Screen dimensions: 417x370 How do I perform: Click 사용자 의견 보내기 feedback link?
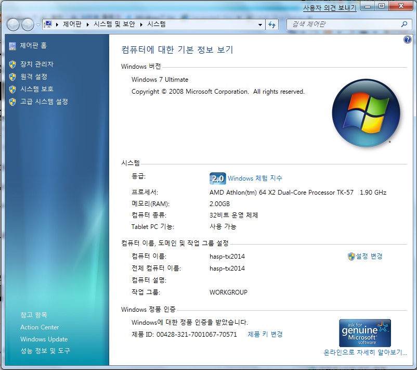330,8
